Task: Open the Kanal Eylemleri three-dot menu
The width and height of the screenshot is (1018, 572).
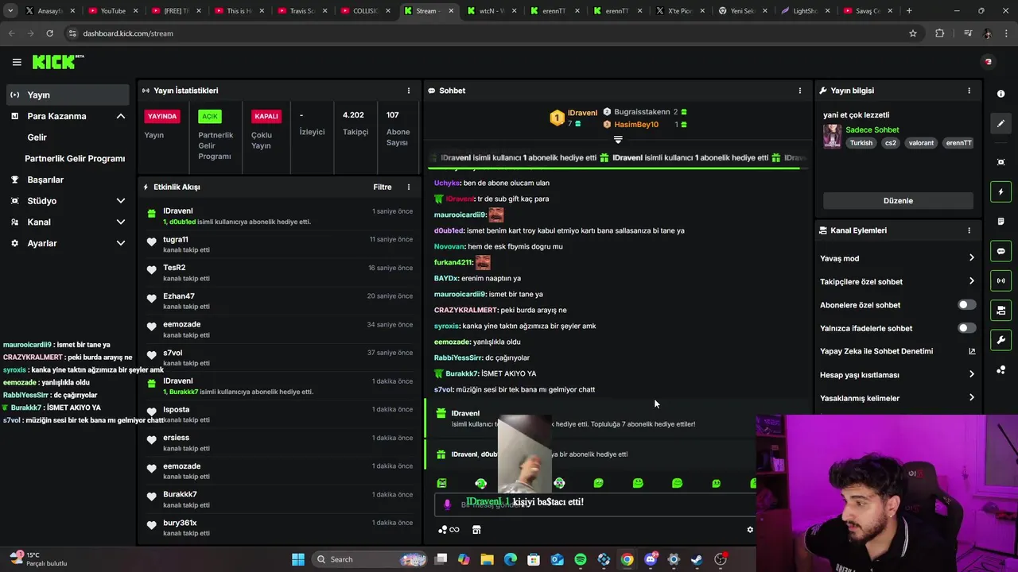Action: [969, 230]
